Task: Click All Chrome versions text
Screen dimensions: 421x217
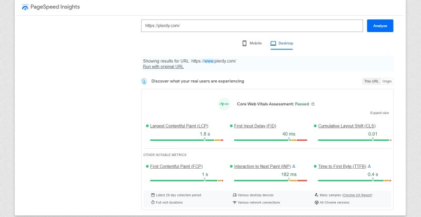Action: 335,202
